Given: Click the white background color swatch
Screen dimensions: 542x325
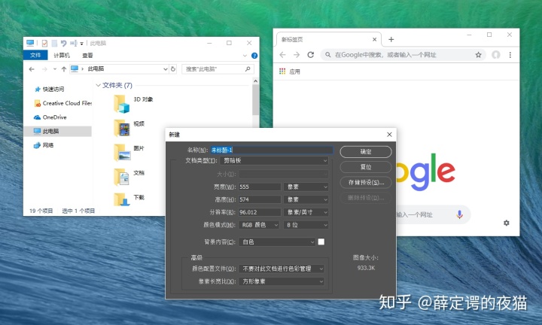Looking at the screenshot, I should point(321,241).
